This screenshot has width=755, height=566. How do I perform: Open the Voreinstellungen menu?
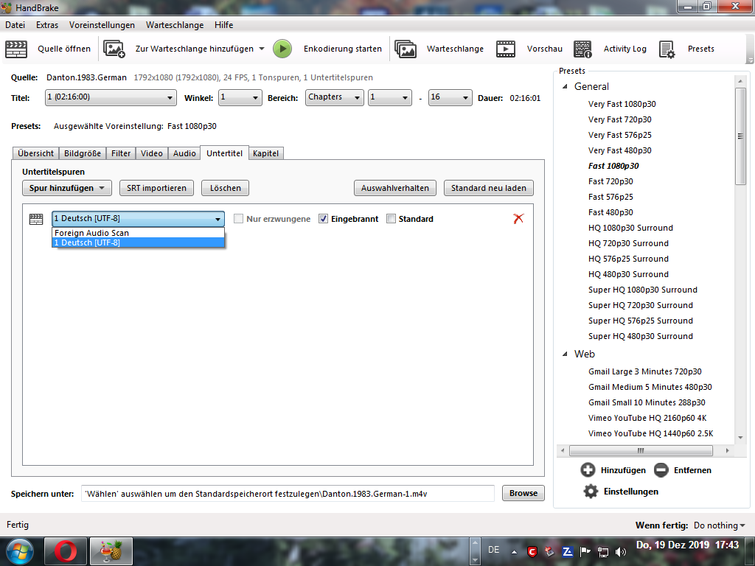(x=102, y=25)
